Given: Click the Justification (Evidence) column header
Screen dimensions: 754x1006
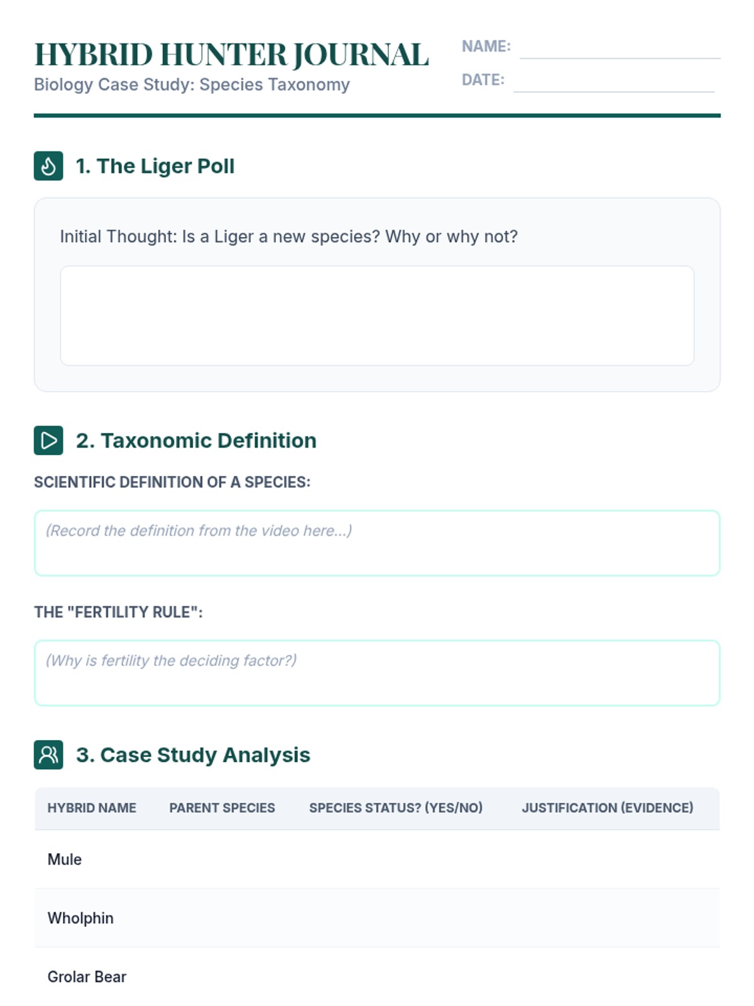Looking at the screenshot, I should 608,808.
